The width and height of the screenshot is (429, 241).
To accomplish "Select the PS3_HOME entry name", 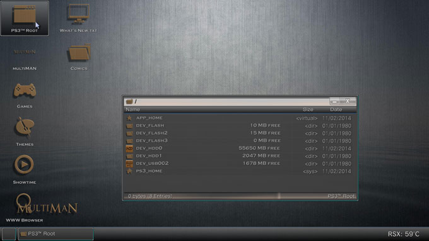I will click(150, 171).
